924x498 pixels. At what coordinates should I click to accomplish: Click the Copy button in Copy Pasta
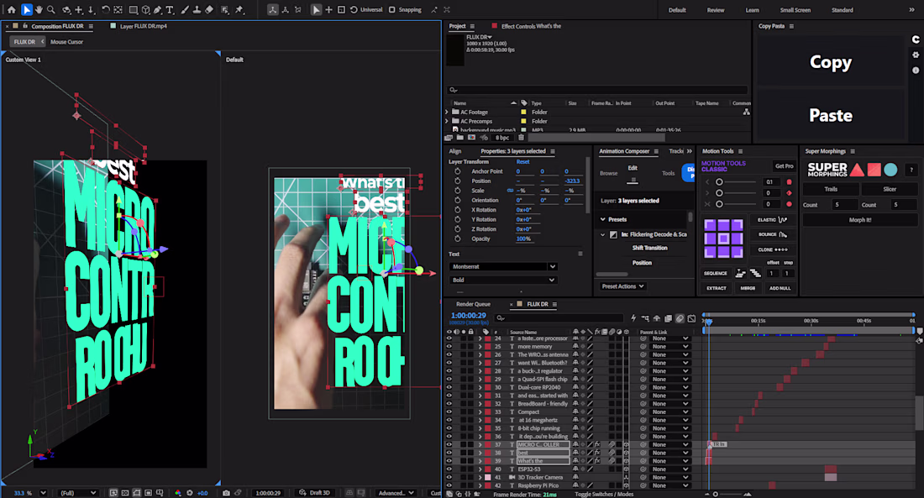point(830,62)
